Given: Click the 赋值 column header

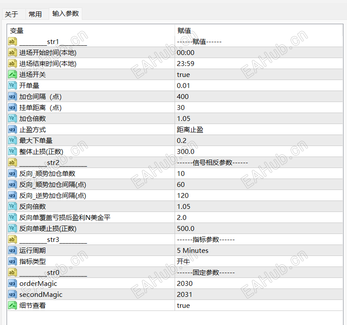Looking at the screenshot, I should [x=184, y=30].
